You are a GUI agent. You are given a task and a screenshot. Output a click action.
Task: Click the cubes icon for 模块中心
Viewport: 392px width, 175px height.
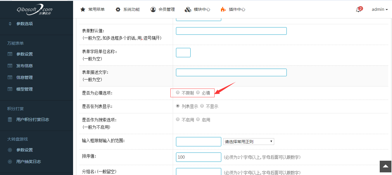(188, 9)
